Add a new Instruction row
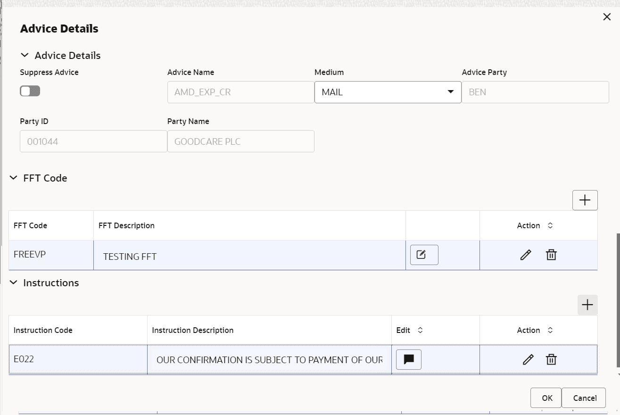This screenshot has width=620, height=415. (x=587, y=305)
